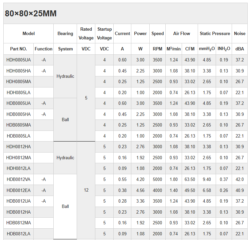Select the CFM sub-header
250x240 pixels.
point(190,49)
